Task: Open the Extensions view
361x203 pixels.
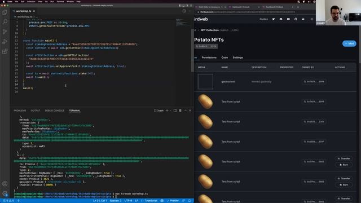Action: (5, 51)
